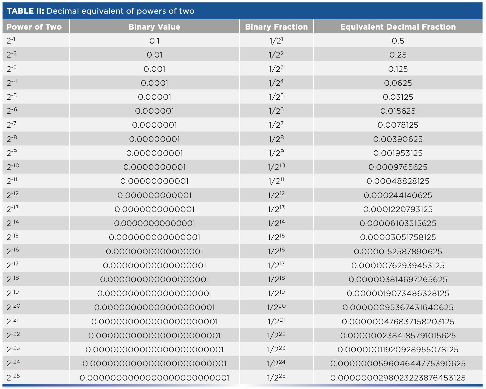Select decimal value 0.00003051758125

click(398, 237)
